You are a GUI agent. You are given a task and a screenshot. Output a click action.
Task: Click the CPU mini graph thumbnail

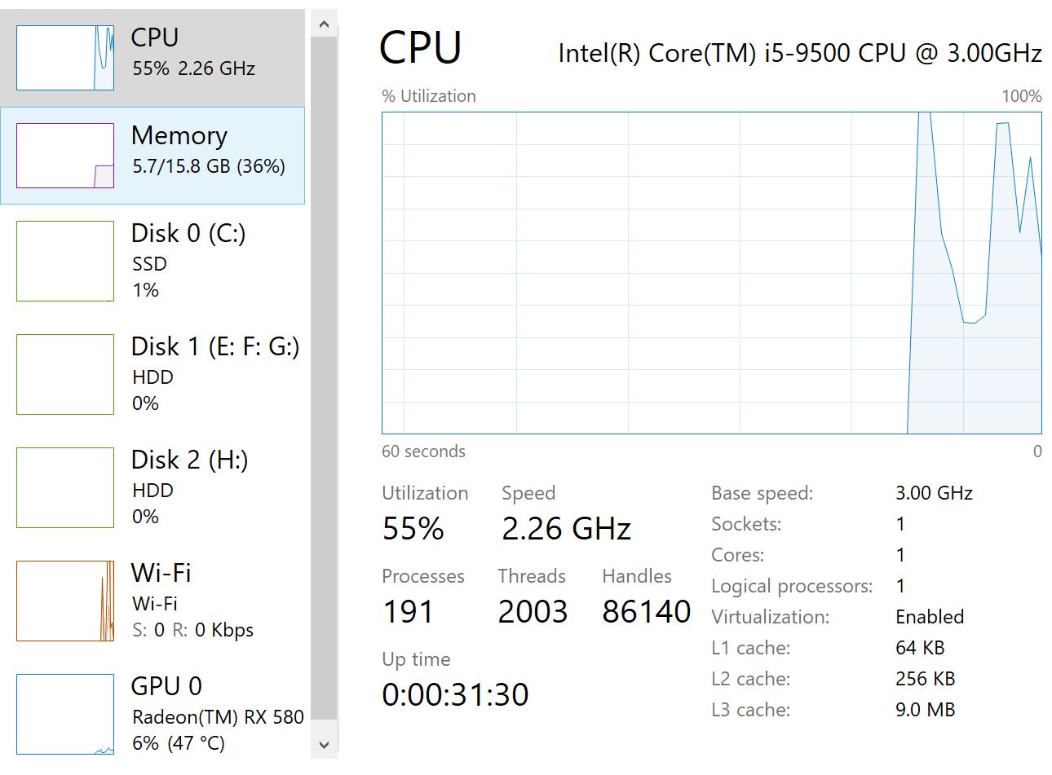[65, 57]
